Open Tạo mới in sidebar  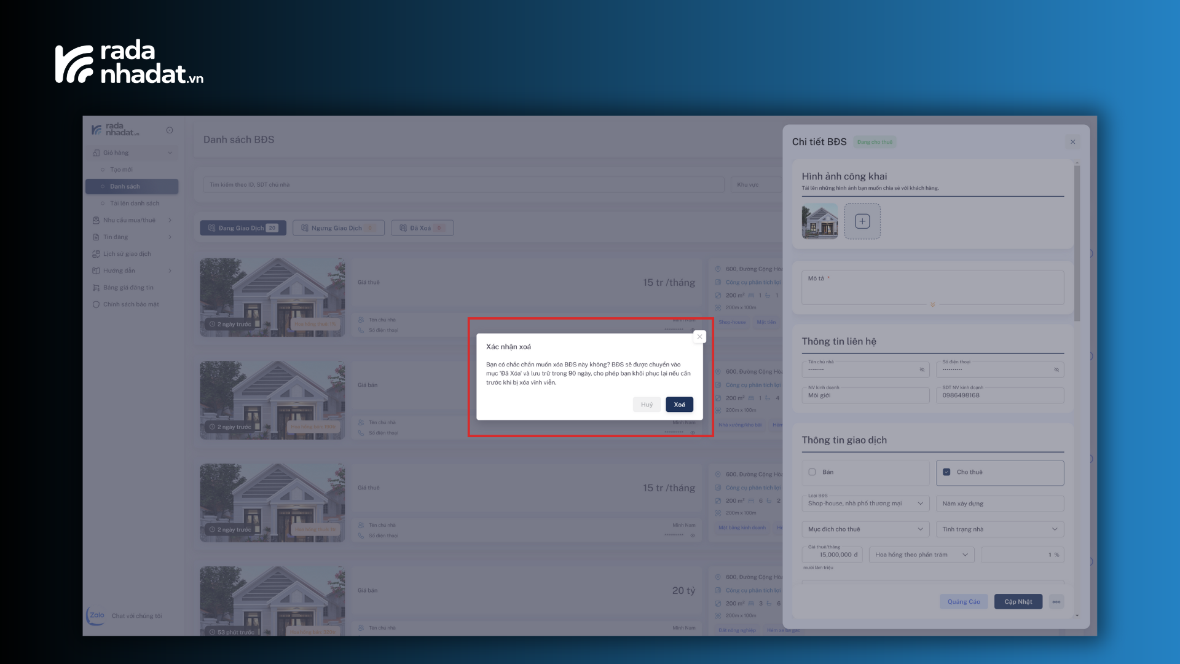[x=121, y=170]
